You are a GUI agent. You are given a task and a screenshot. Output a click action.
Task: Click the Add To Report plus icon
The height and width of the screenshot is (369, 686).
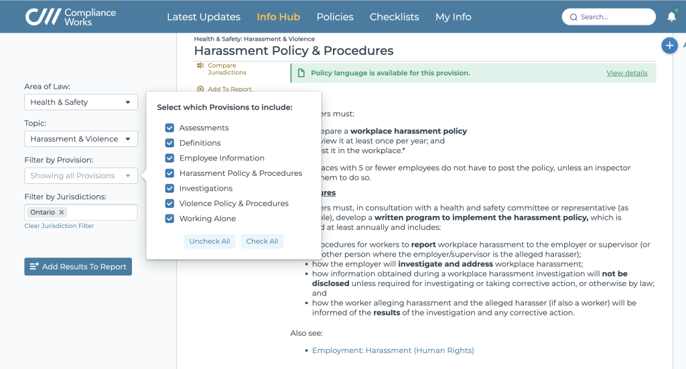point(200,89)
